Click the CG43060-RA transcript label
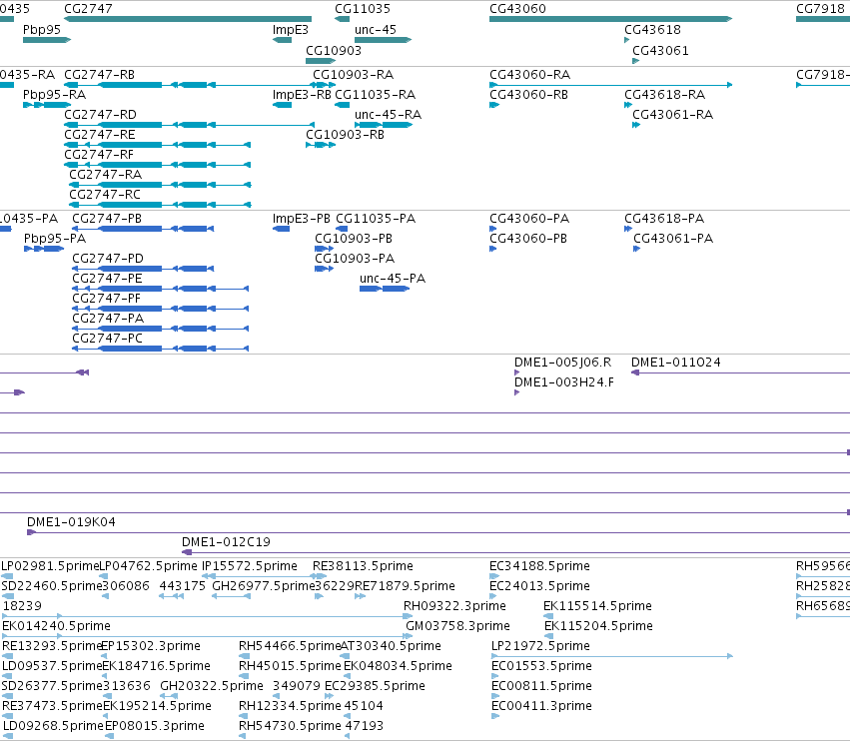 pos(529,74)
